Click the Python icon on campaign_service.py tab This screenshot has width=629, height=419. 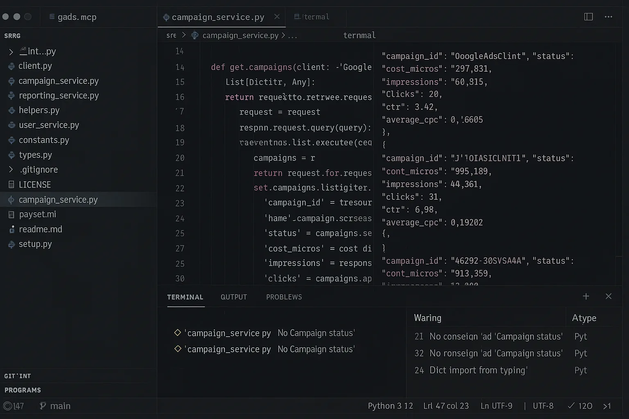166,17
